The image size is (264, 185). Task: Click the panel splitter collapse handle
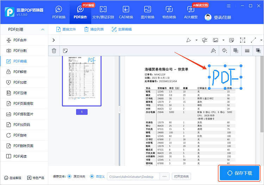[x=120, y=110]
